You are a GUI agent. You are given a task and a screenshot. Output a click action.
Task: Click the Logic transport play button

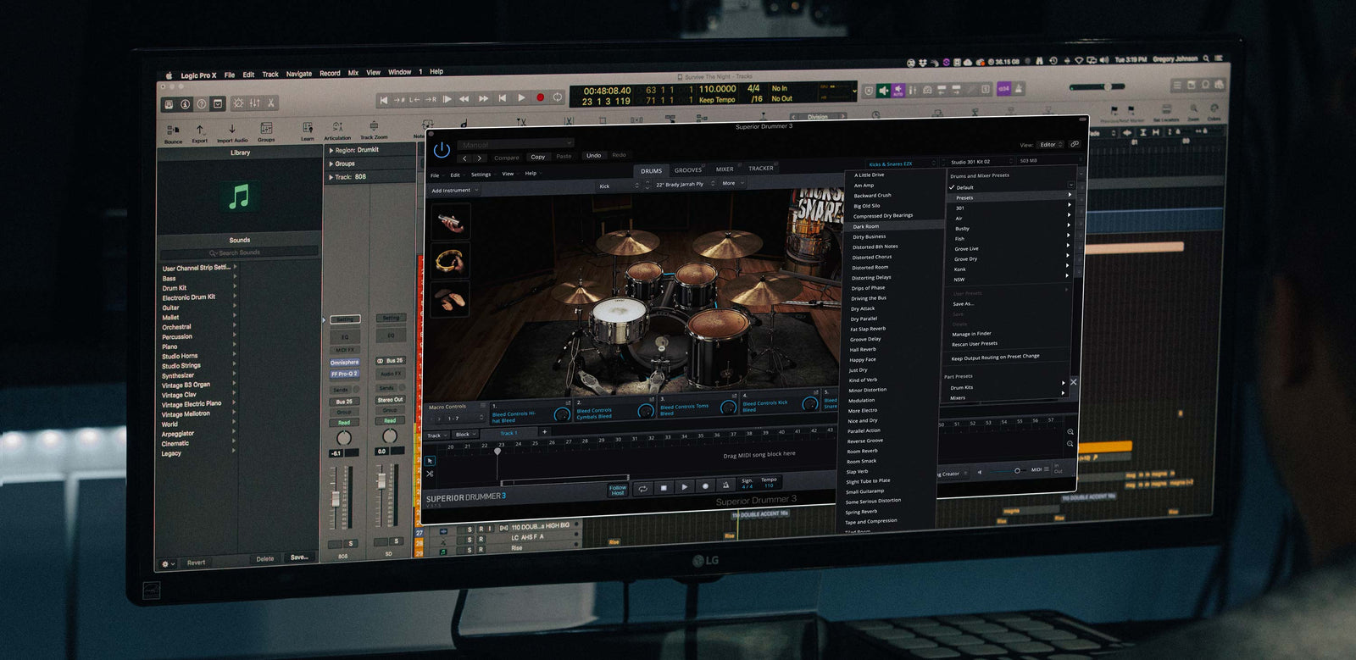(x=522, y=98)
